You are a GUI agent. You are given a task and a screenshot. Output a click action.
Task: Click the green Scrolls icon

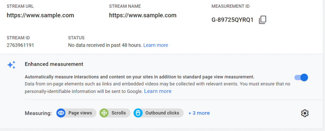[104, 113]
